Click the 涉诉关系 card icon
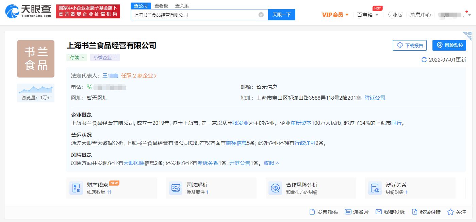 375,188
